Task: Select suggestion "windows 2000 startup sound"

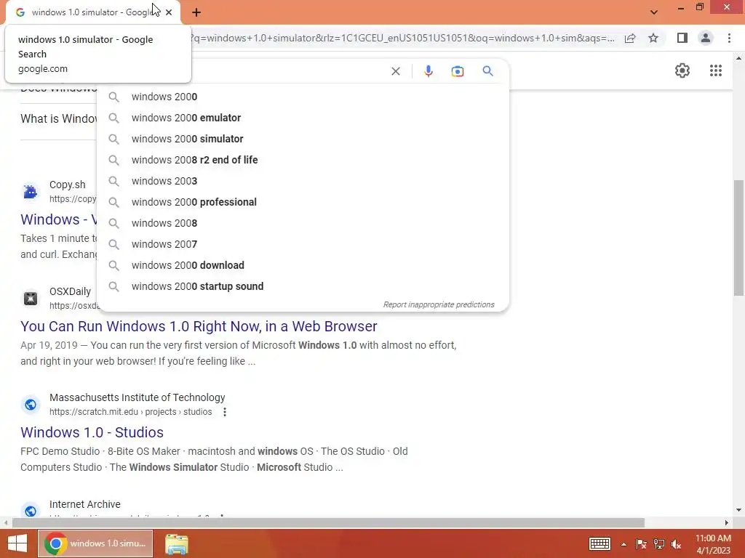Action: click(303, 286)
